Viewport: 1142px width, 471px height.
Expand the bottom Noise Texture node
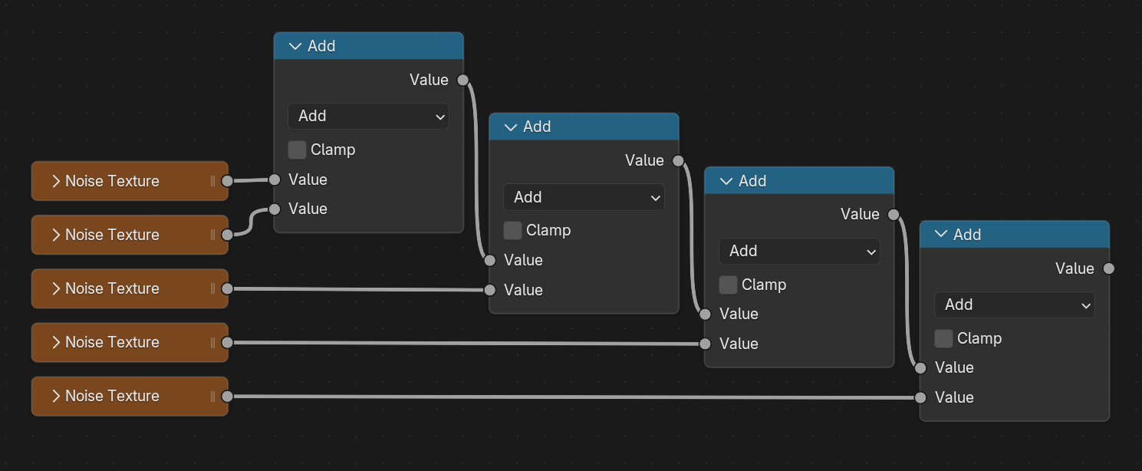tap(55, 396)
